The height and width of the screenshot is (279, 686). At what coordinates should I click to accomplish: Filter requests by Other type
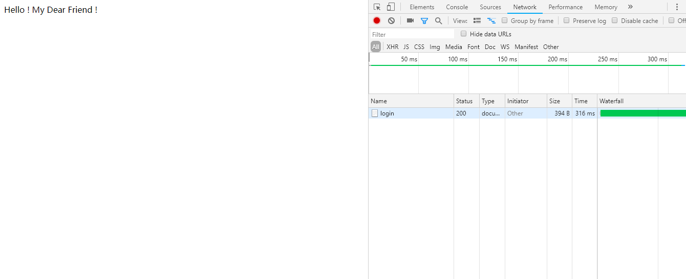[551, 47]
